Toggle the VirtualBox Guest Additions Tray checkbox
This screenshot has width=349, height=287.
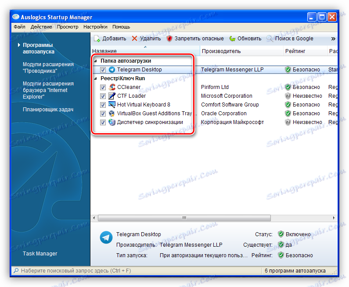tap(103, 113)
